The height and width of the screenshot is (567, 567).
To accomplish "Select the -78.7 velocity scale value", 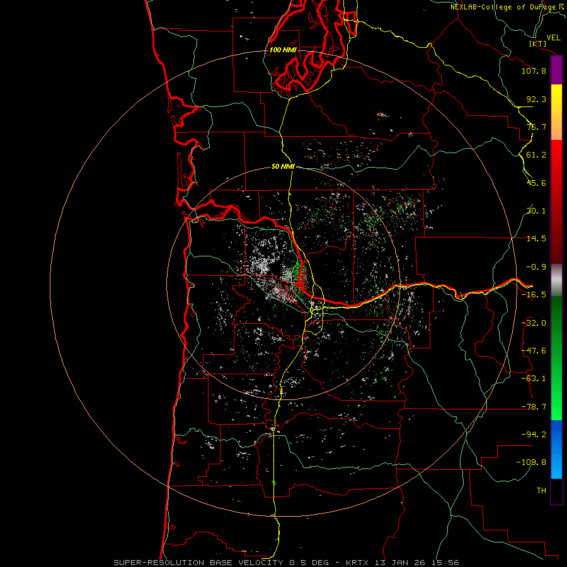I will point(534,407).
